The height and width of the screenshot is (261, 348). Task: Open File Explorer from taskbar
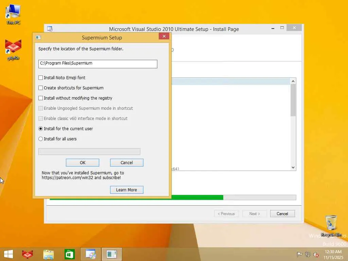pyautogui.click(x=48, y=254)
